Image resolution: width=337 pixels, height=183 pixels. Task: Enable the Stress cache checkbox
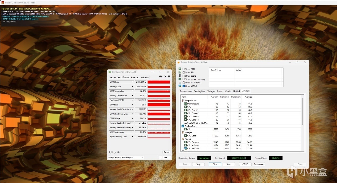(184, 76)
